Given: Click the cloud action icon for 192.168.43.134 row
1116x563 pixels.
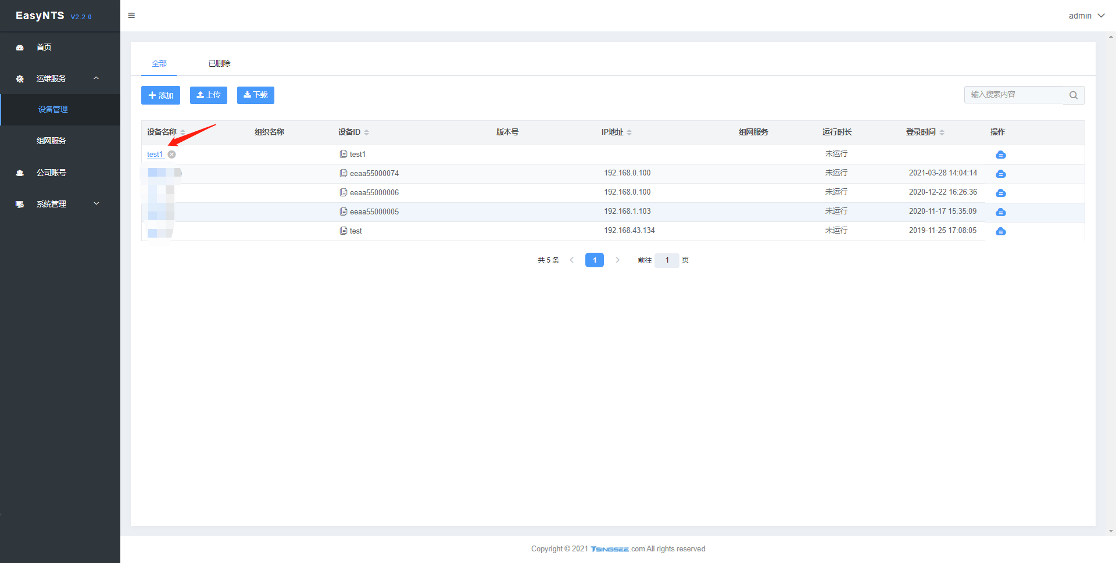Looking at the screenshot, I should click(x=1000, y=231).
